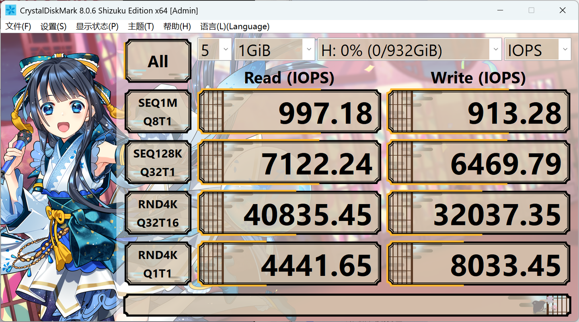This screenshot has height=322, width=579.
Task: Start the SEQ128K Q32T1 test
Action: (x=158, y=162)
